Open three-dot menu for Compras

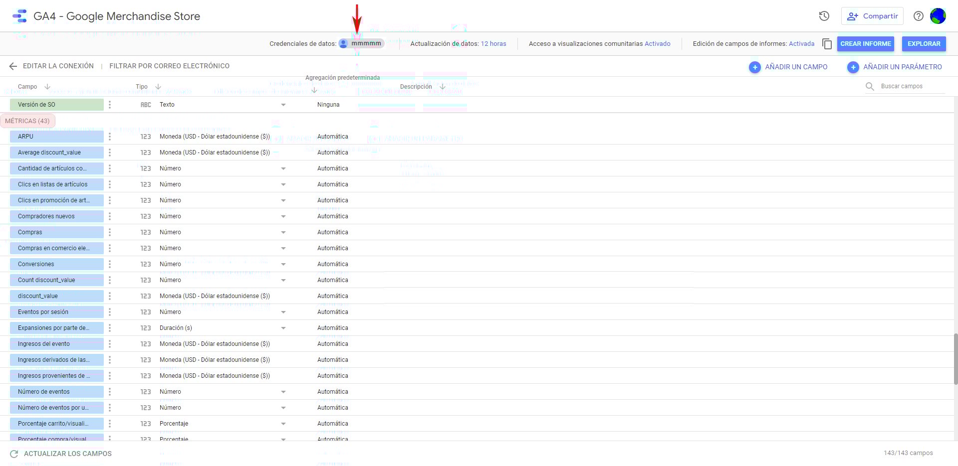[x=110, y=232]
